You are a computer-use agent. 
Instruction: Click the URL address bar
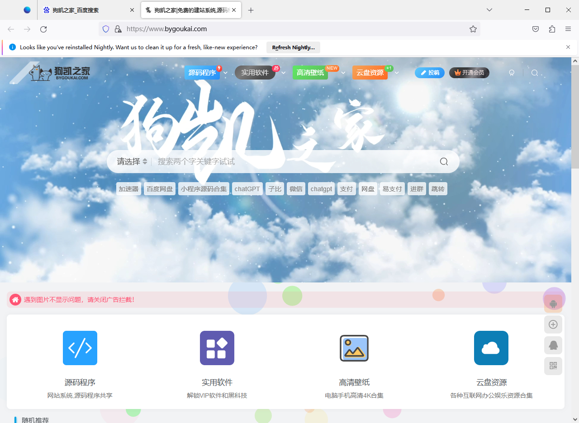pos(289,29)
